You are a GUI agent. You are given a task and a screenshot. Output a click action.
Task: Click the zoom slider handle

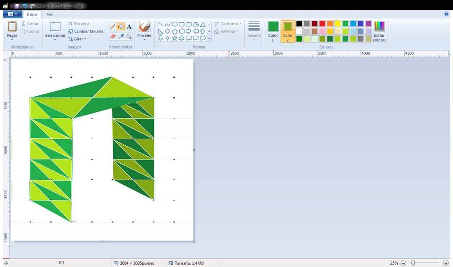coord(413,263)
